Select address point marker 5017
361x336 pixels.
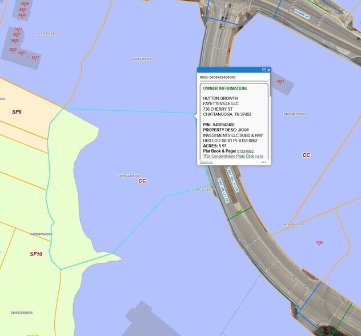tap(35, 58)
